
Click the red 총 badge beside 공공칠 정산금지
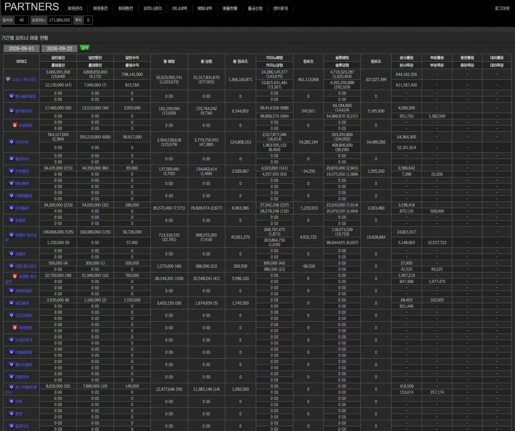click(15, 276)
